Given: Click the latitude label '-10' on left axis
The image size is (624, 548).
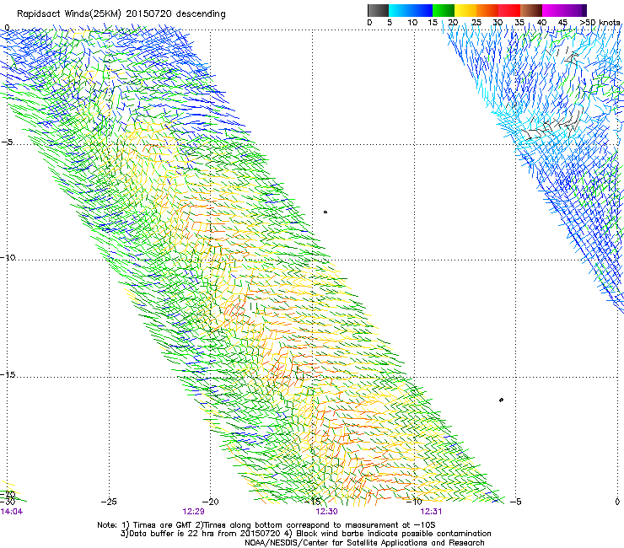Looking at the screenshot, I should pyautogui.click(x=8, y=257).
